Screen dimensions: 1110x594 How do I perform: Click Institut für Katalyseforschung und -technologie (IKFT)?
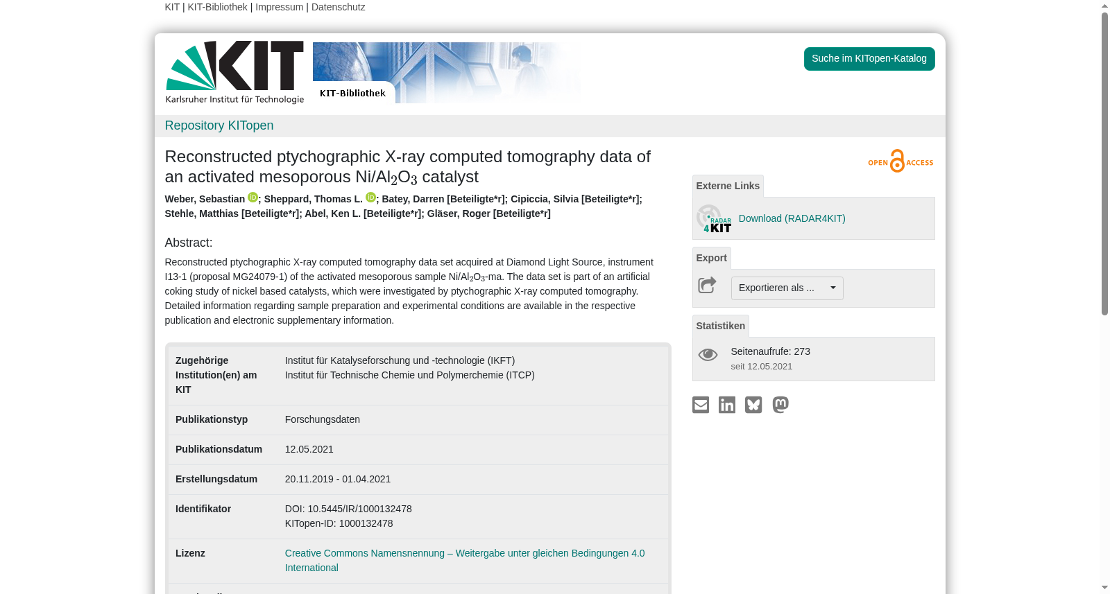[400, 360]
